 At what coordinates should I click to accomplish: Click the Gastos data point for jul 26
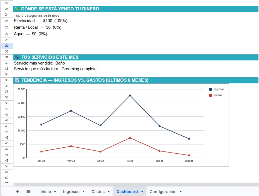point(130,138)
